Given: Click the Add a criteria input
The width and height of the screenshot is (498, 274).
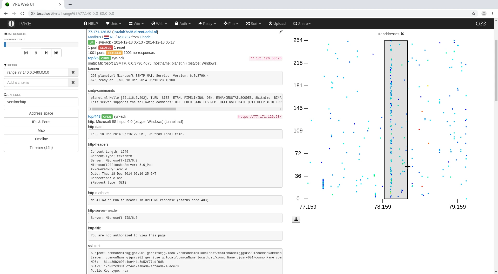Looking at the screenshot, I should coord(36,82).
